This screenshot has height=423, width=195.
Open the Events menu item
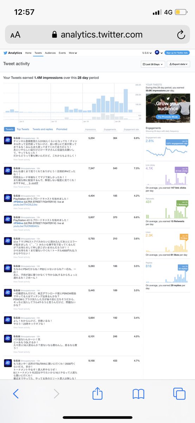62,53
